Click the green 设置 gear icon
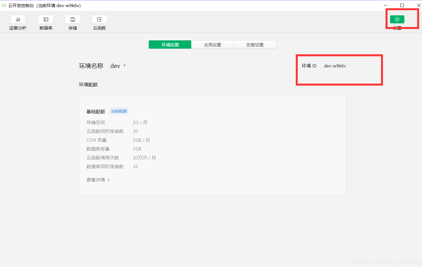The height and width of the screenshot is (267, 422). pyautogui.click(x=397, y=19)
